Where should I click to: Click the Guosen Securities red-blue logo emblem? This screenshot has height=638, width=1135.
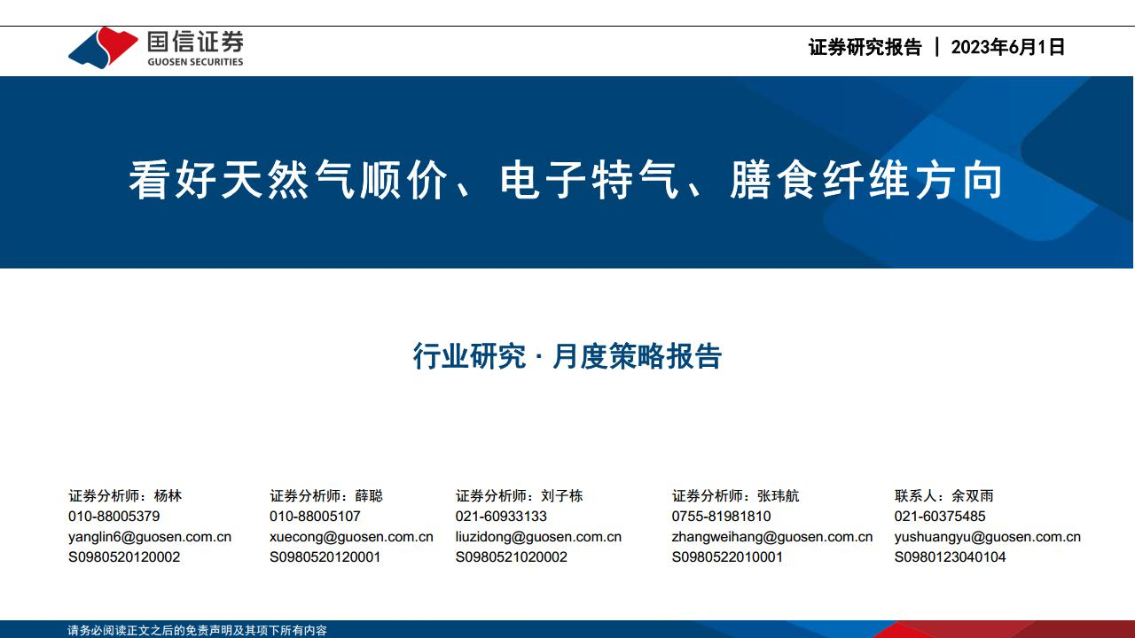pos(103,47)
